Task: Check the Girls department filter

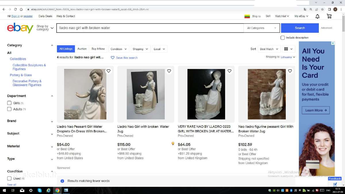Action: (x=9, y=103)
